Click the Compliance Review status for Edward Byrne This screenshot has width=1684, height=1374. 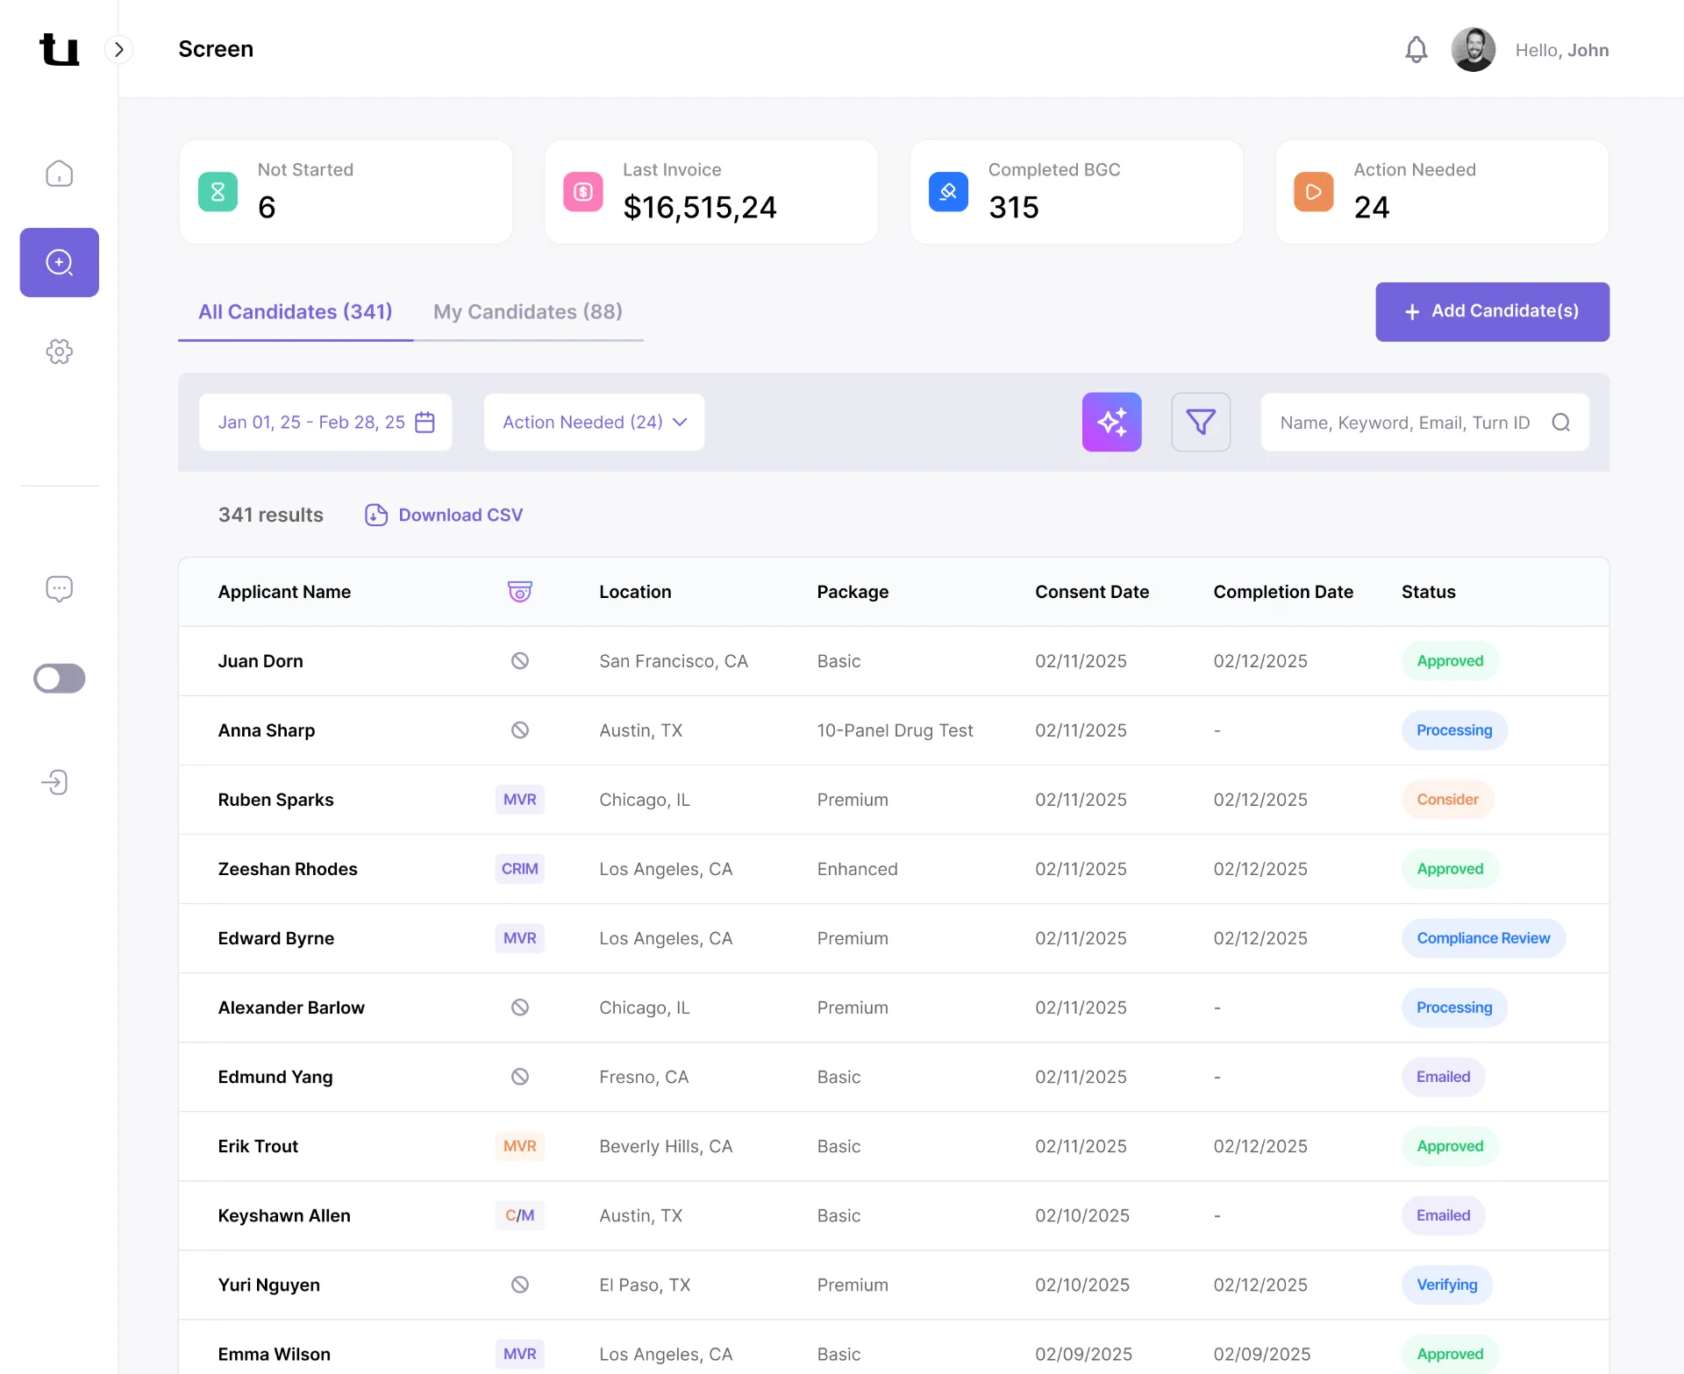click(x=1483, y=938)
